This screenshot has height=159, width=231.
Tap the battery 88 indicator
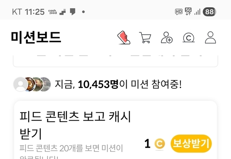coord(209,12)
